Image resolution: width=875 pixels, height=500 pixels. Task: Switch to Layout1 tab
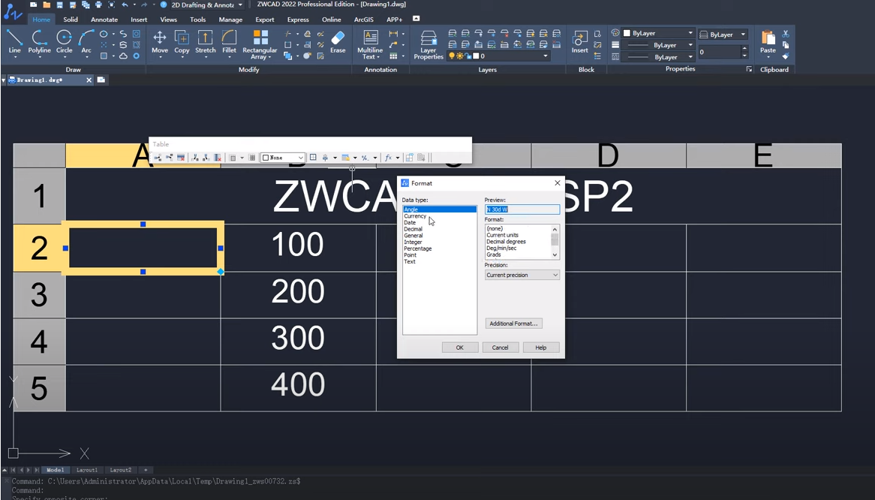tap(86, 470)
